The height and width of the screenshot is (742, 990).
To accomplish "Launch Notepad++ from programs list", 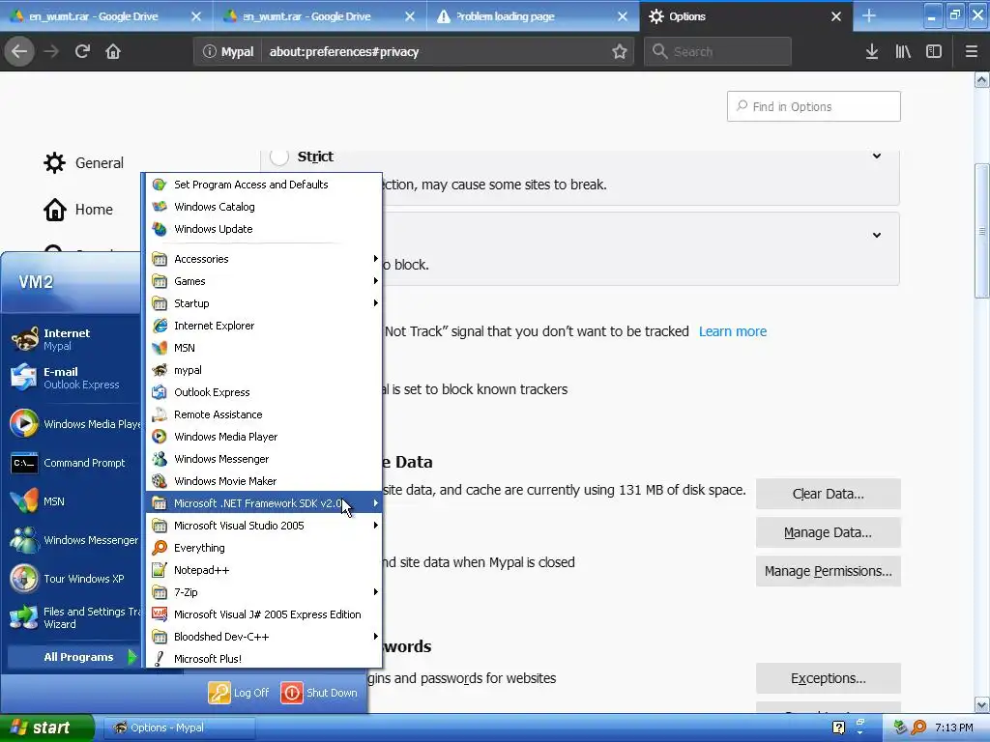I will point(264,570).
